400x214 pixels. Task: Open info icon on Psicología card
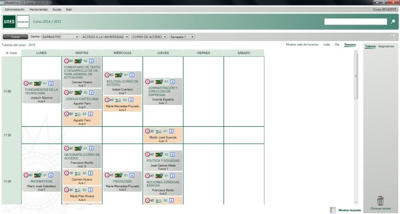132,175
